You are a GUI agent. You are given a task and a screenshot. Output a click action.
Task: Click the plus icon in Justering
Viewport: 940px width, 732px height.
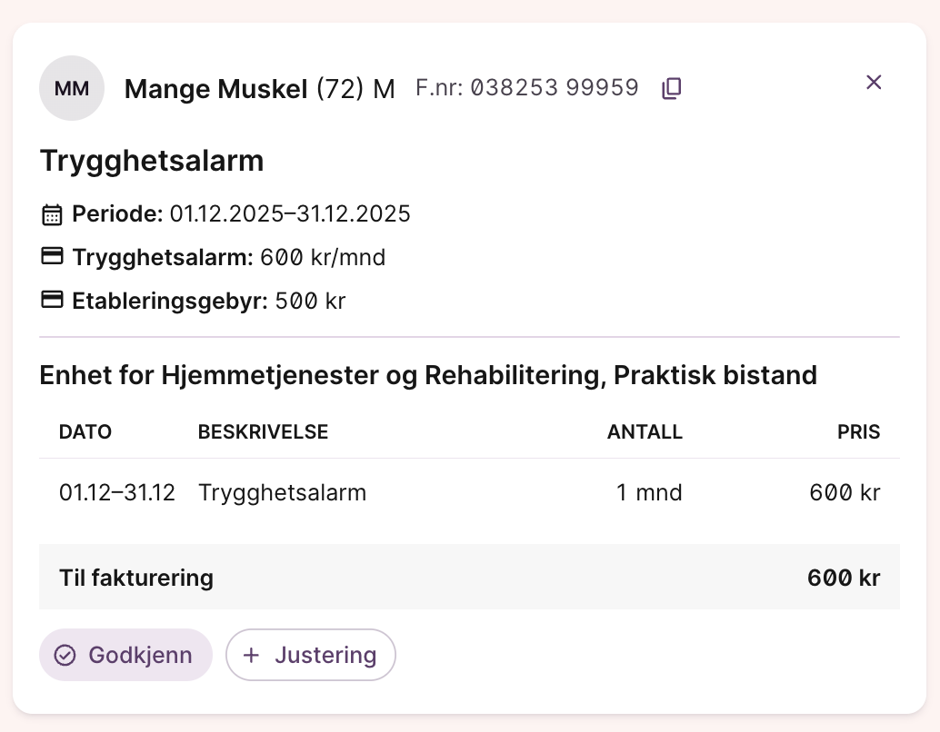[252, 655]
